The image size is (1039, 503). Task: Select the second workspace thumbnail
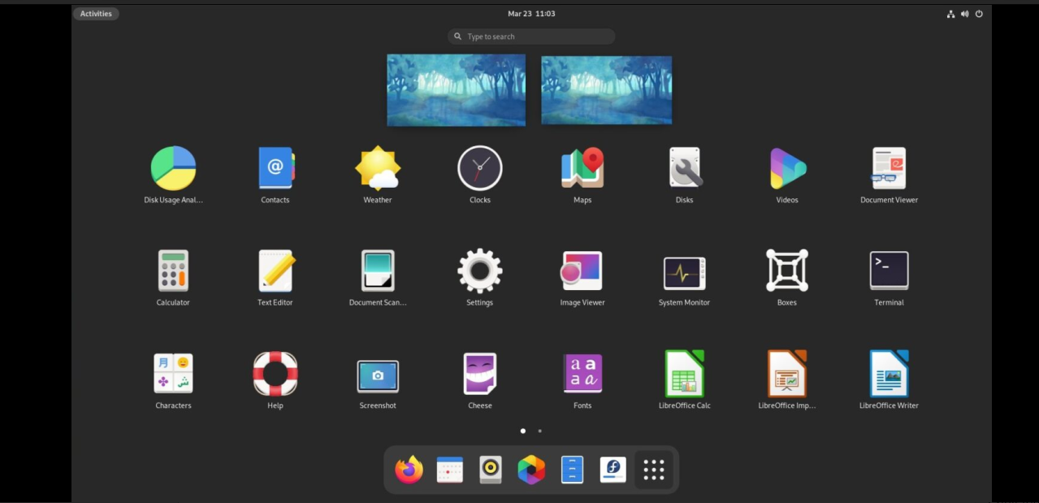click(x=607, y=90)
